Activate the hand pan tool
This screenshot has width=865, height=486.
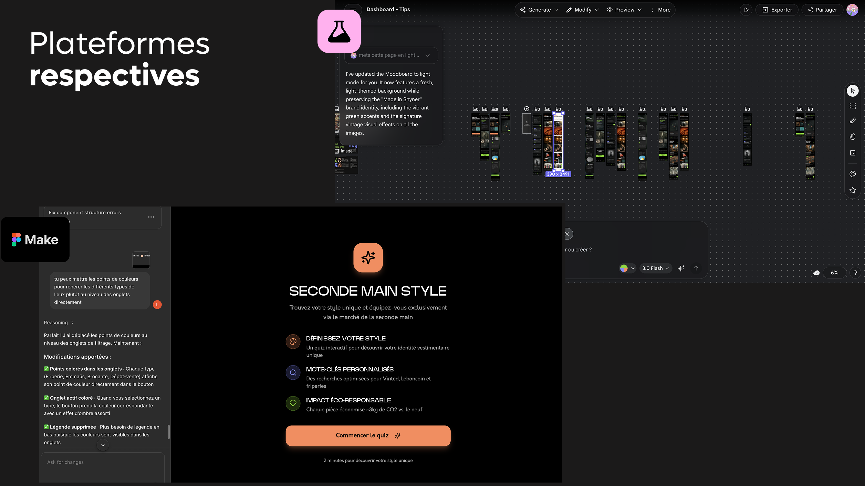853,137
